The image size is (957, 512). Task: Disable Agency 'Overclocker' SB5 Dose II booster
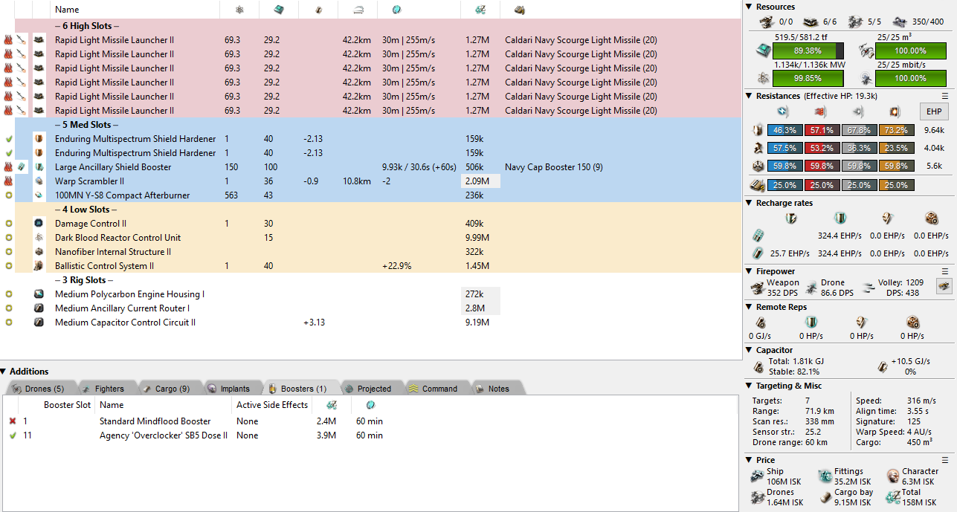pos(12,435)
